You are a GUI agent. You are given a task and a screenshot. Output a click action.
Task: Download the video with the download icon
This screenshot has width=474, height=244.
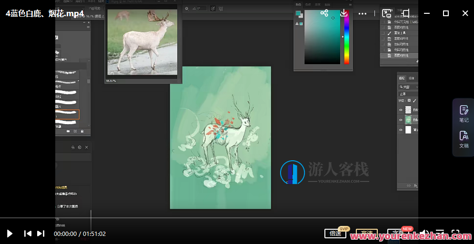click(x=343, y=13)
